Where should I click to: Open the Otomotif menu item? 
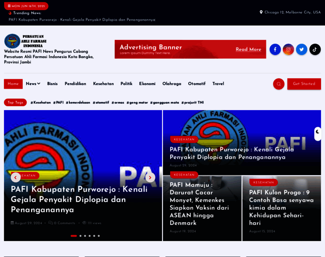197,84
